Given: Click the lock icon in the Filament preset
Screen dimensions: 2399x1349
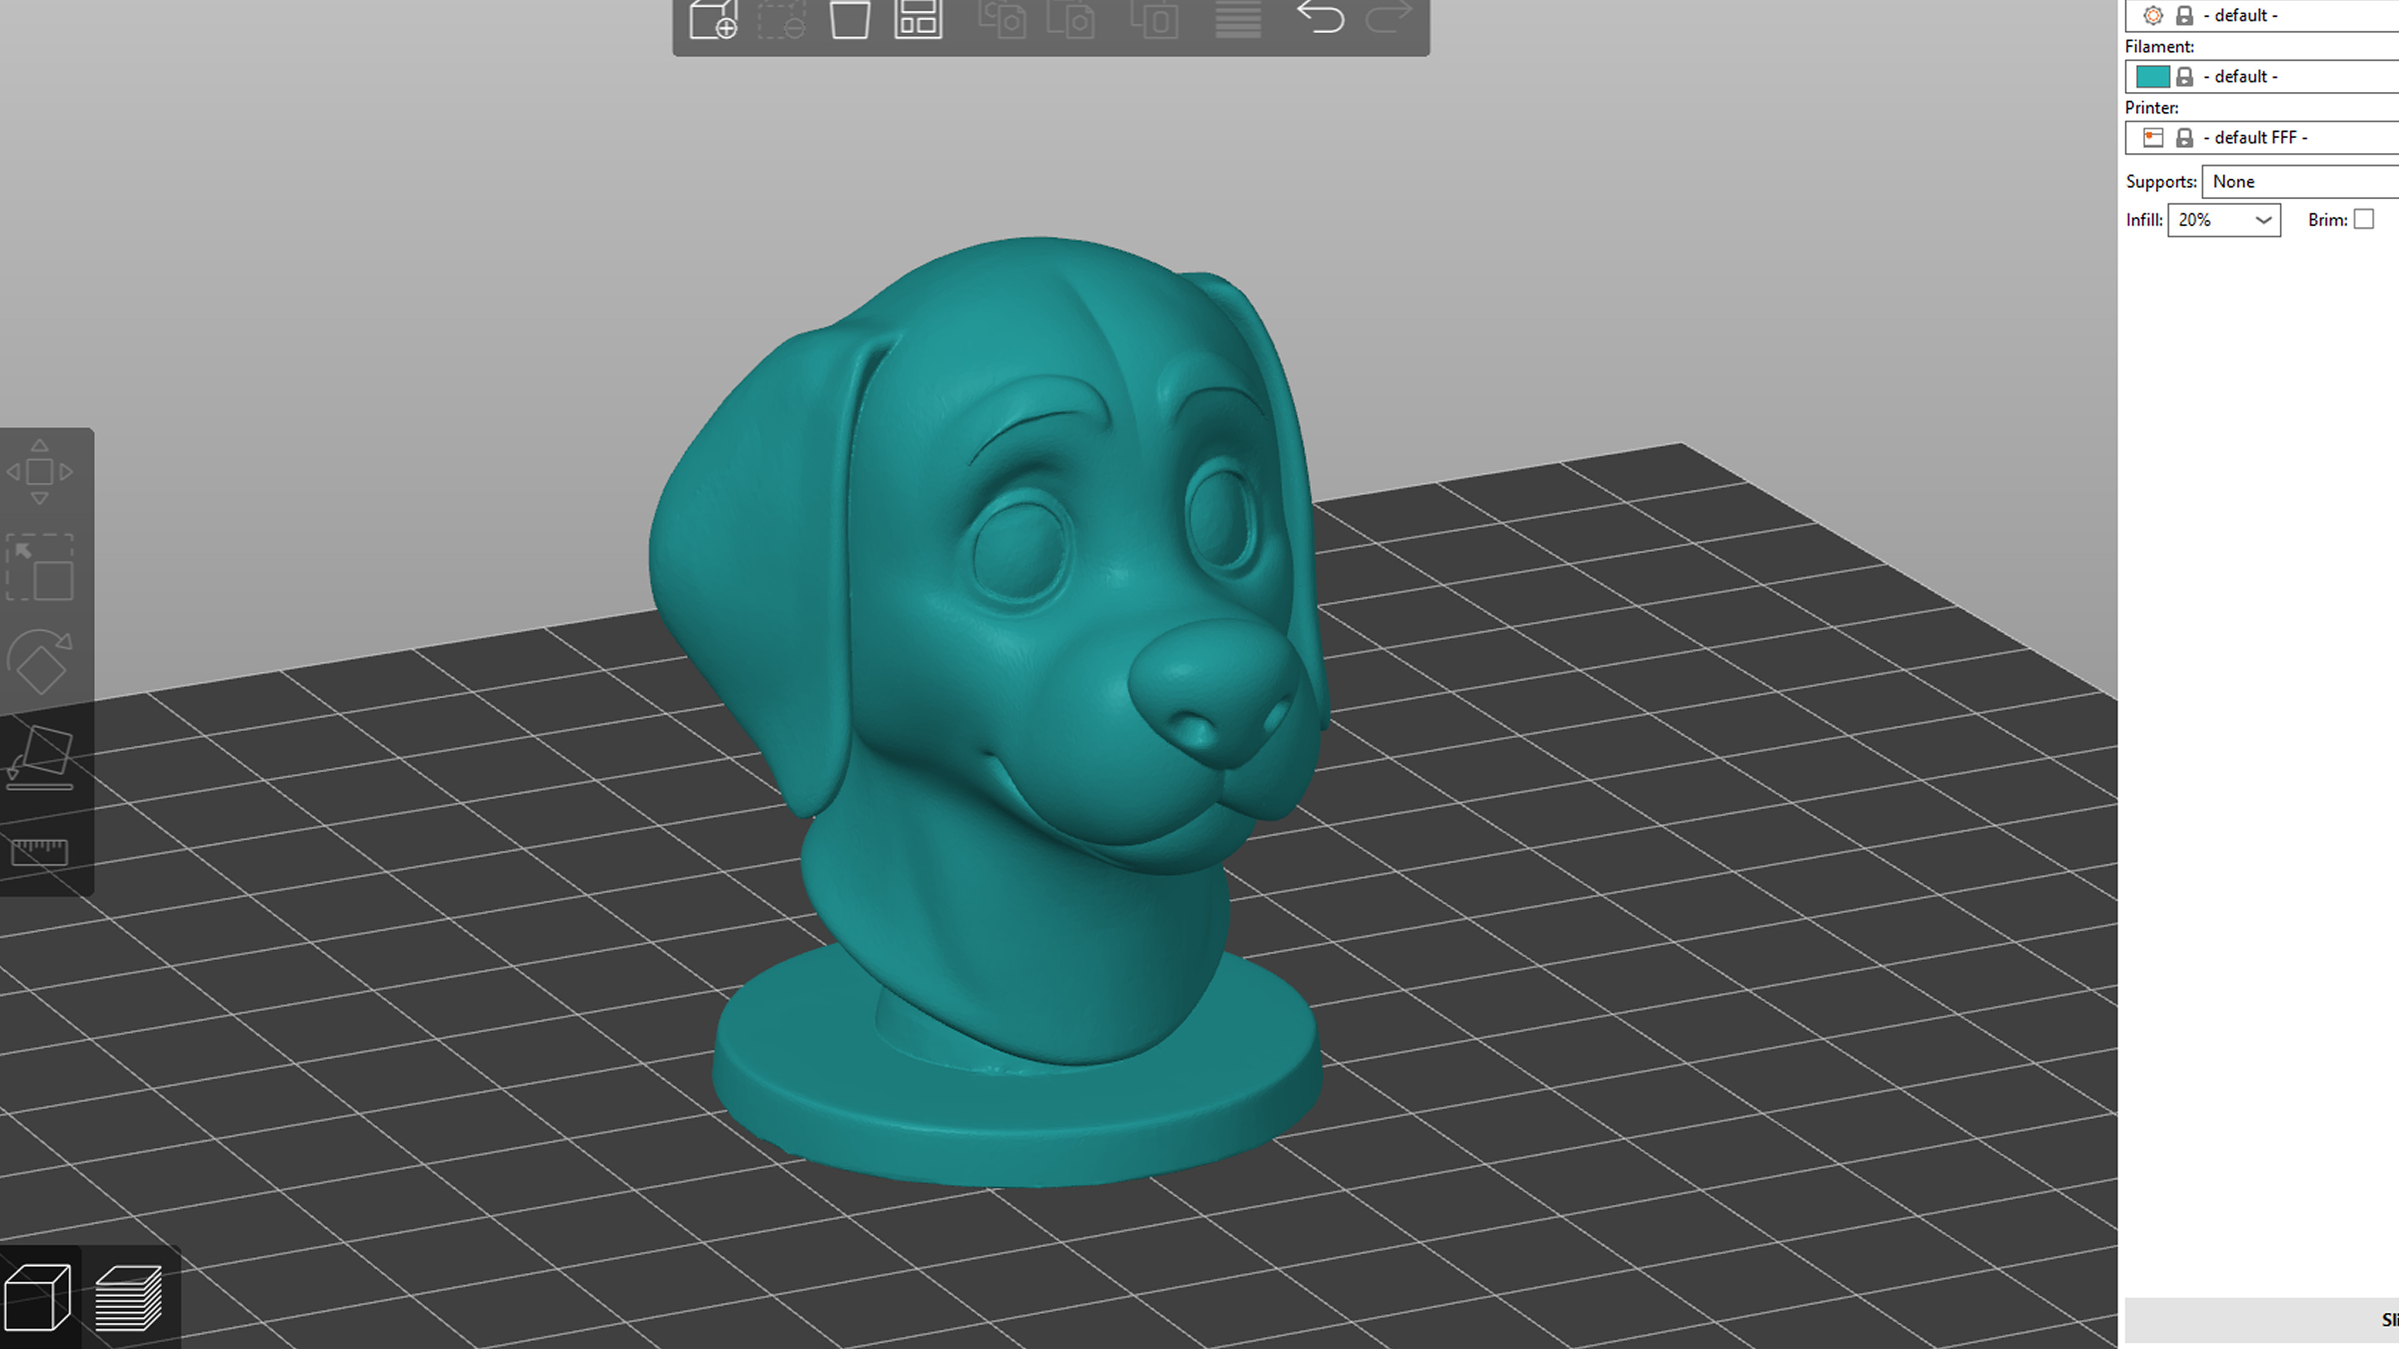Looking at the screenshot, I should point(2184,76).
